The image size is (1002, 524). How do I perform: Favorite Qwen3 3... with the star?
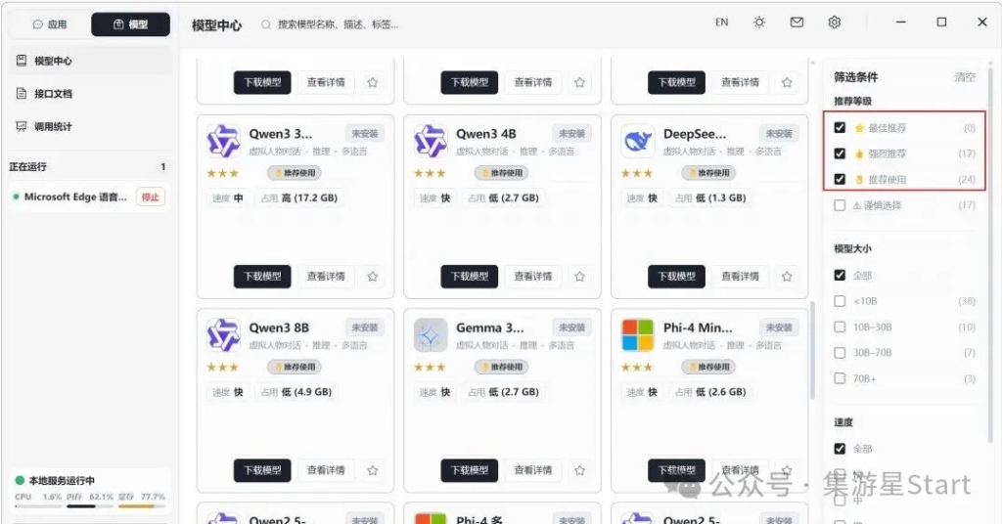click(373, 277)
